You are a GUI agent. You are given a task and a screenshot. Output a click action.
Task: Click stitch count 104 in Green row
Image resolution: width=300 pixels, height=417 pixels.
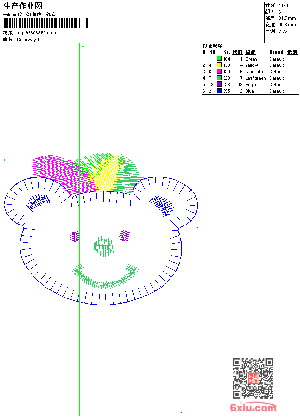(x=227, y=59)
